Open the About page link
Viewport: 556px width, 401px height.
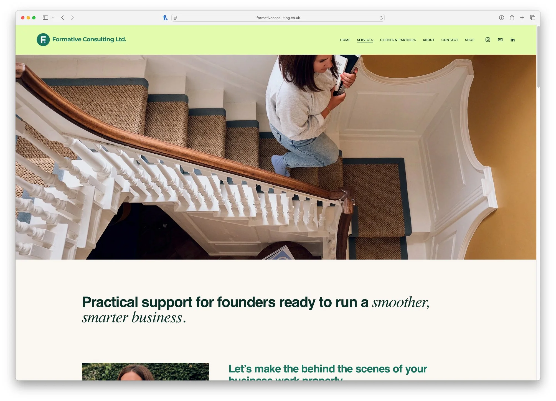point(428,40)
